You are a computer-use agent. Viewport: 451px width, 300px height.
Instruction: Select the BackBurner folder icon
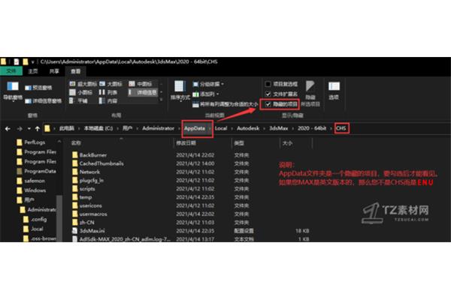point(74,155)
